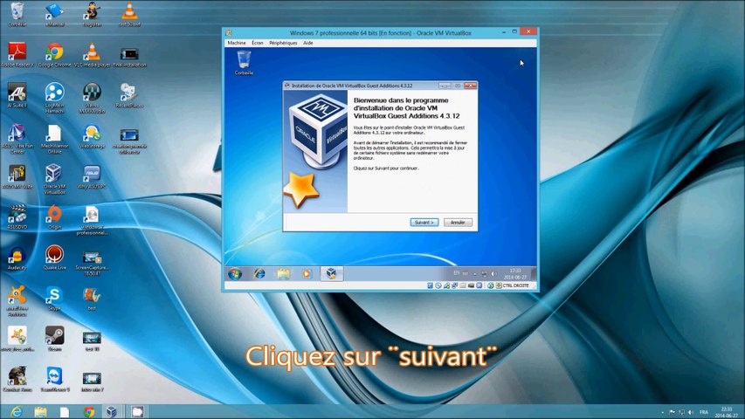The height and width of the screenshot is (419, 745).
Task: Select the Audacity desktop shortcut
Action: (17, 258)
